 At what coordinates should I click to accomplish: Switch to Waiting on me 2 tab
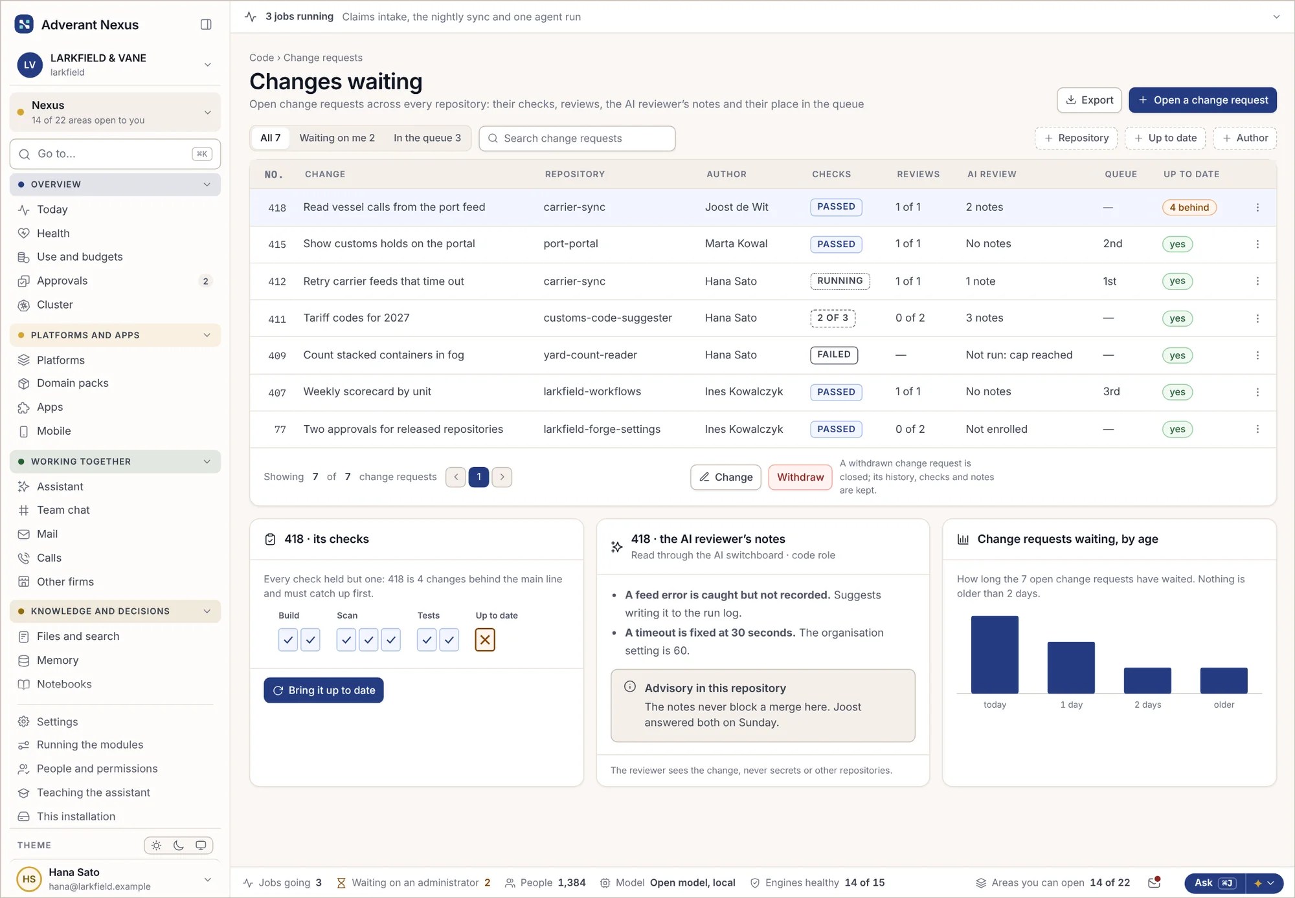click(x=337, y=138)
